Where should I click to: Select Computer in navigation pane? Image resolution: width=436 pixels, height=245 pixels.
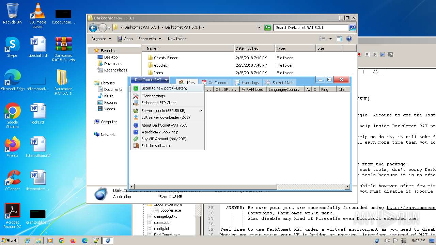click(109, 122)
